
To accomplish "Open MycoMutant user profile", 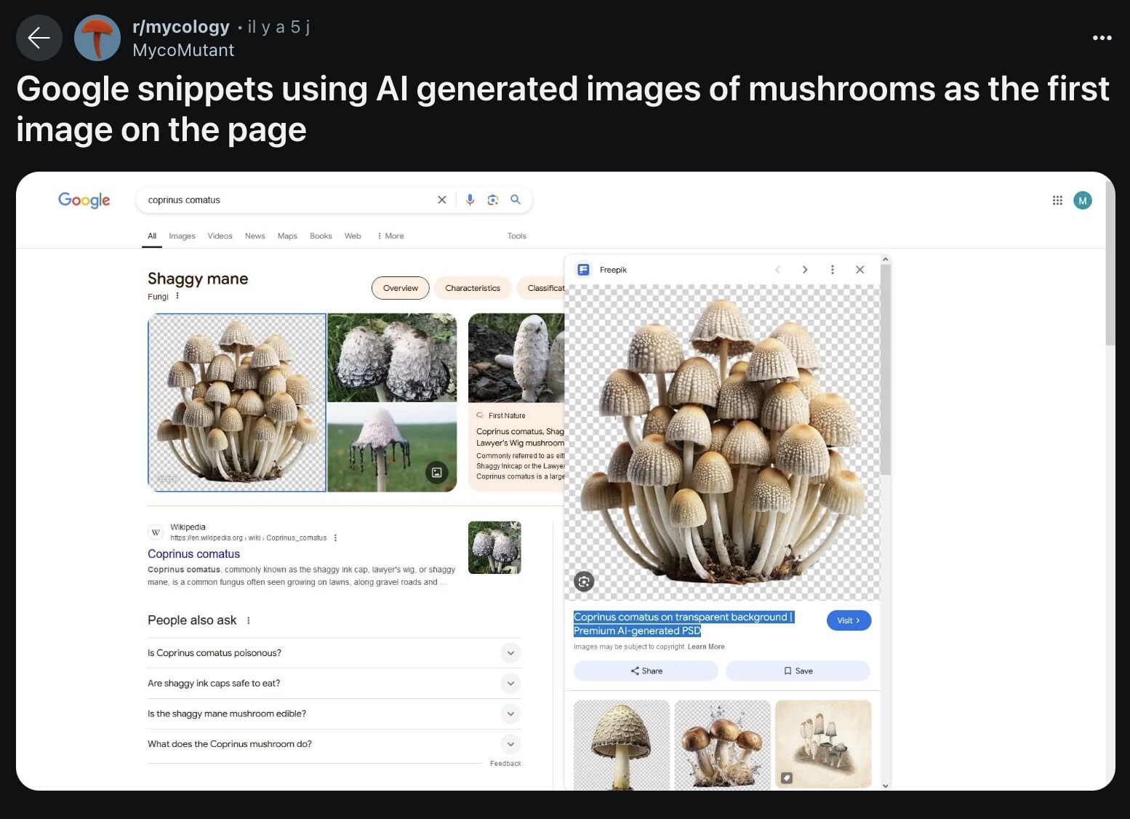I will coord(183,50).
